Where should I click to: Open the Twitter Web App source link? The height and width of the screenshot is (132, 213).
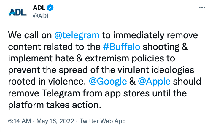pos(103,121)
